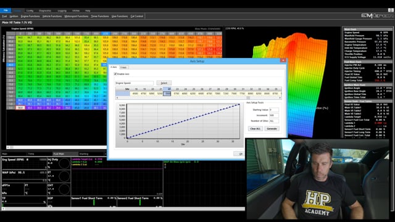Switch to the Y Axis tab
The image size is (395, 222).
pos(123,67)
